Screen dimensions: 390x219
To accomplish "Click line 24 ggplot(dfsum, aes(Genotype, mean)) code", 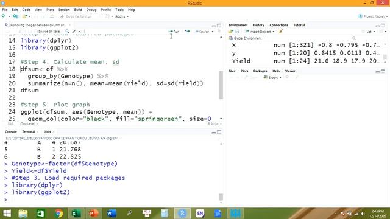I will click(x=87, y=112).
